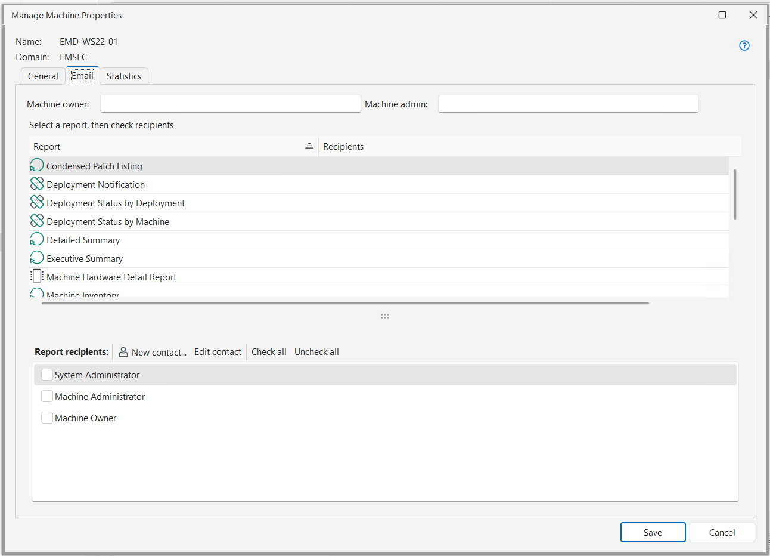Enable the Machine Administrator checkbox

pyautogui.click(x=47, y=396)
